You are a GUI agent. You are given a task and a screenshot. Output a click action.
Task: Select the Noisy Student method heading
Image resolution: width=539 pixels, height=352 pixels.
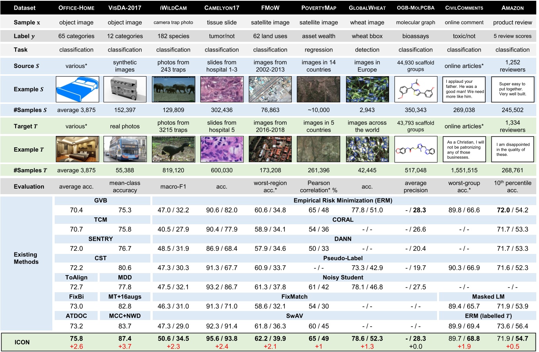343,277
